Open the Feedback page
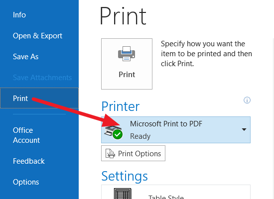This screenshot has width=274, height=199. [x=29, y=161]
